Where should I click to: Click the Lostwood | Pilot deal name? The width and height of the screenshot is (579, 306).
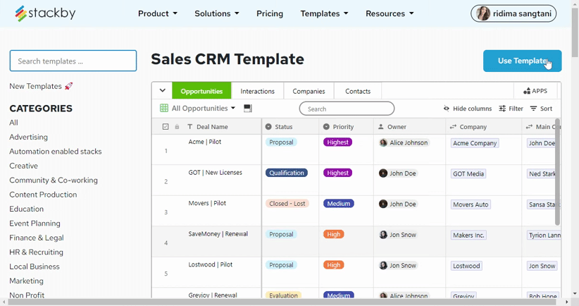[x=211, y=264]
